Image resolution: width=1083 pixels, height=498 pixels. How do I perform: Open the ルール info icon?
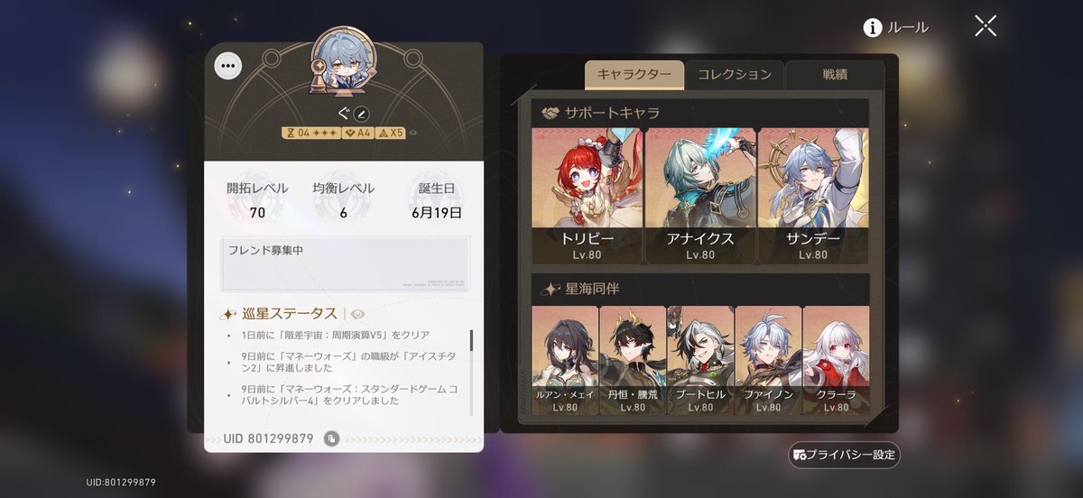pyautogui.click(x=872, y=28)
